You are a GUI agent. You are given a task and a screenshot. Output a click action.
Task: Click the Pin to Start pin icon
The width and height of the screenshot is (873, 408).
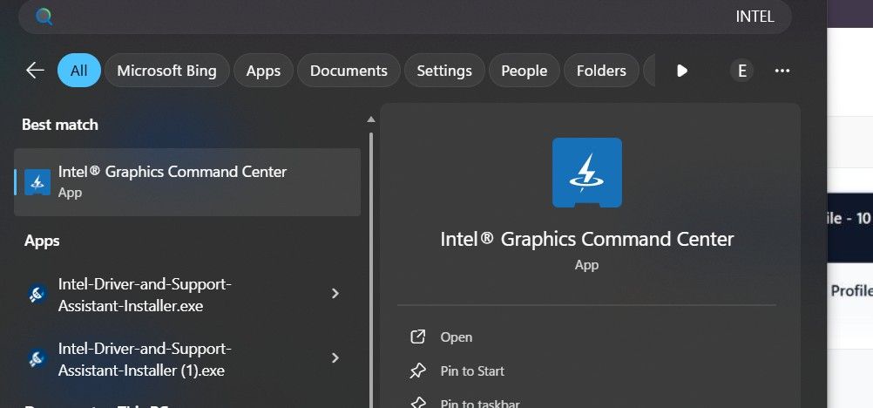417,371
